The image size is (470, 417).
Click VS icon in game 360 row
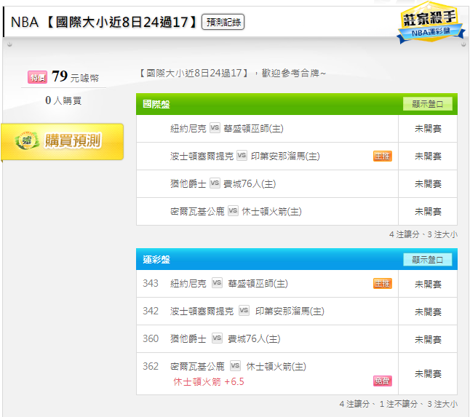point(217,338)
